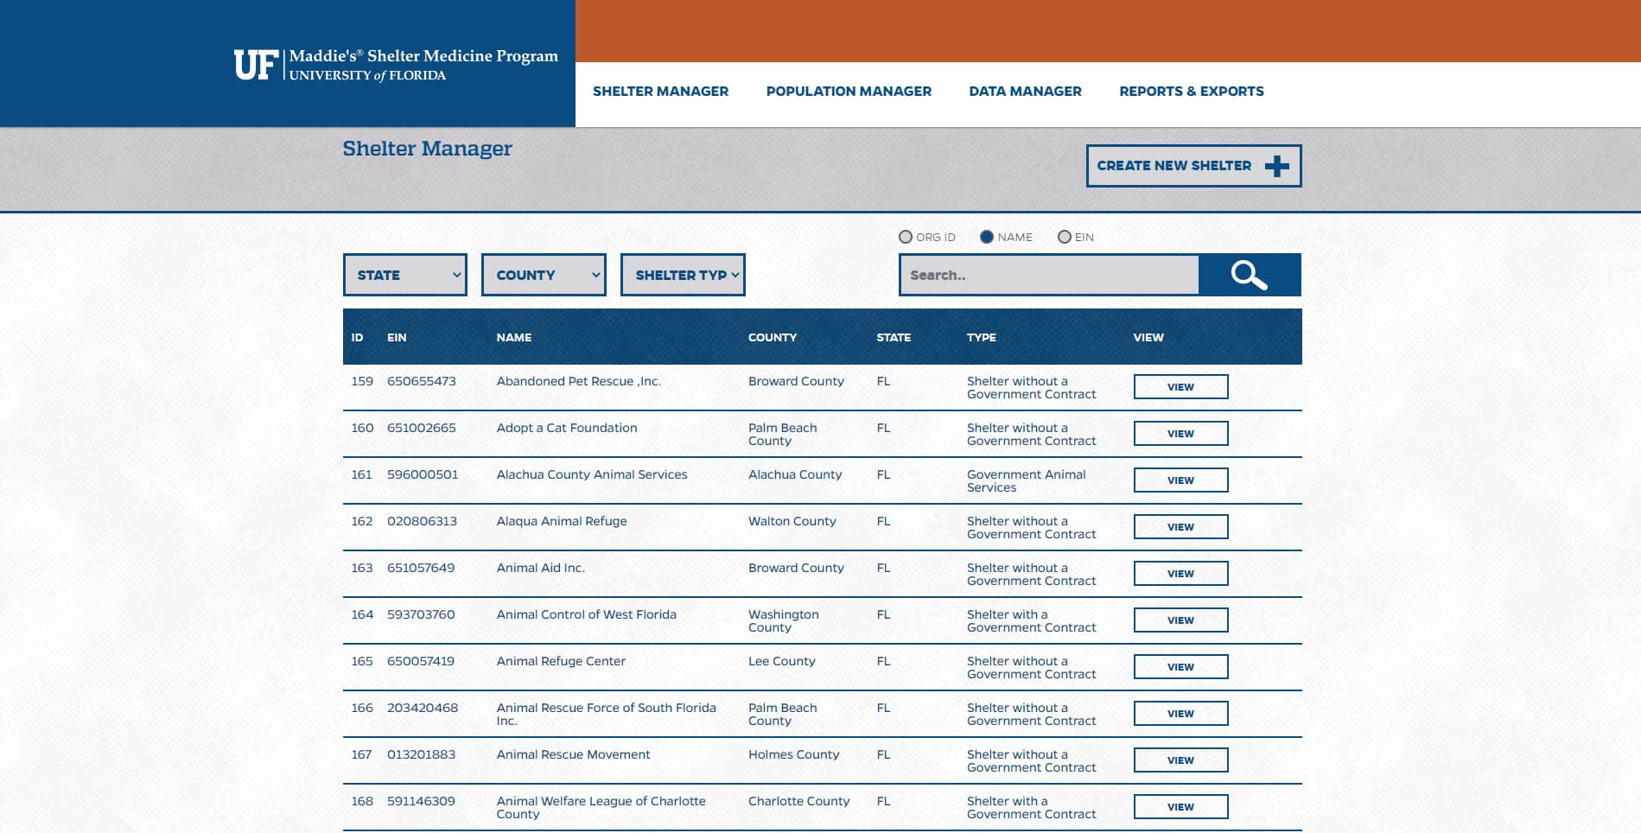Click EIN value 203420468
Screen dimensions: 1641x833
pyautogui.click(x=423, y=708)
